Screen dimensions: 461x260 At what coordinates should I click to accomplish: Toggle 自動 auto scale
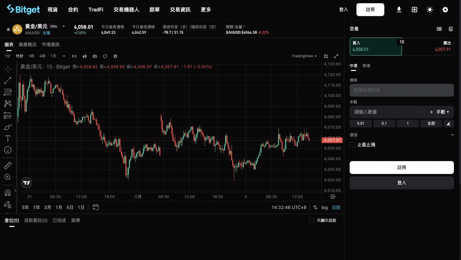(336, 207)
